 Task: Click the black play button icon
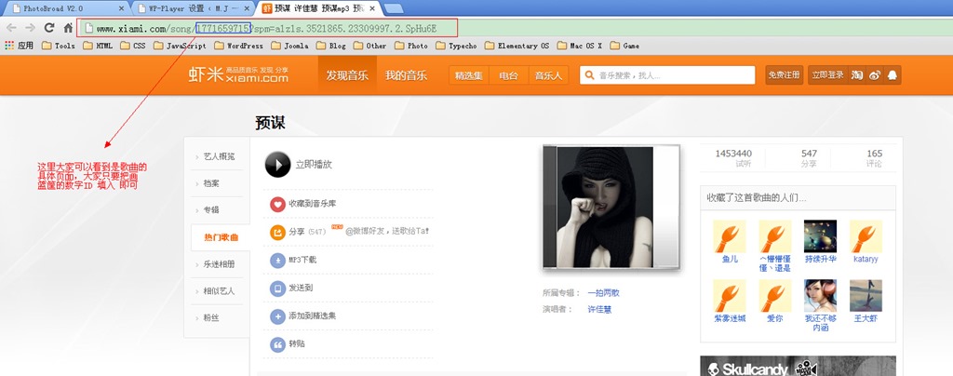(277, 165)
